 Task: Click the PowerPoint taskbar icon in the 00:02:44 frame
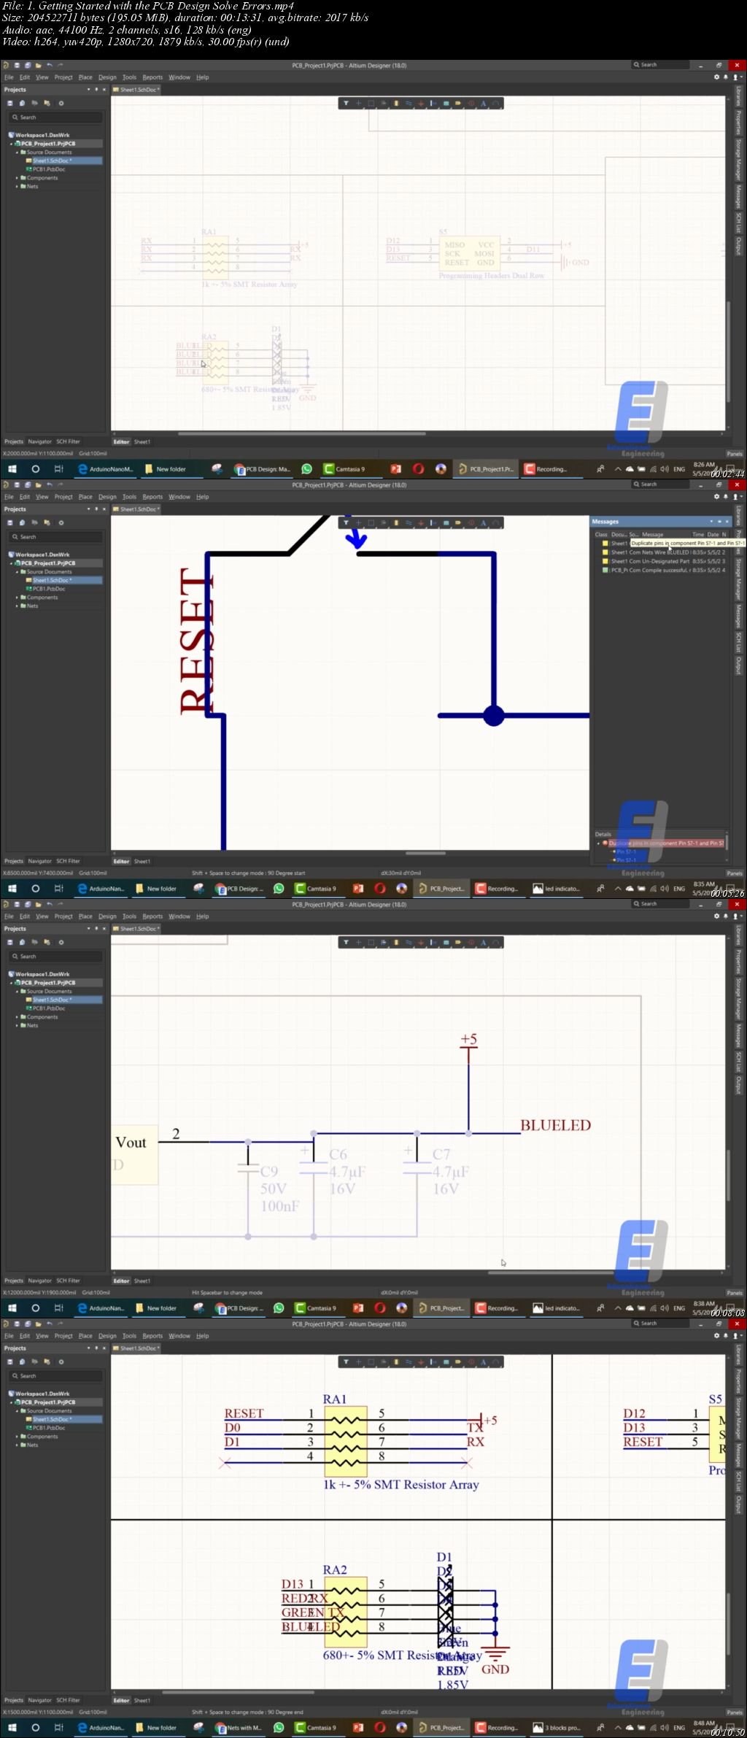click(395, 469)
